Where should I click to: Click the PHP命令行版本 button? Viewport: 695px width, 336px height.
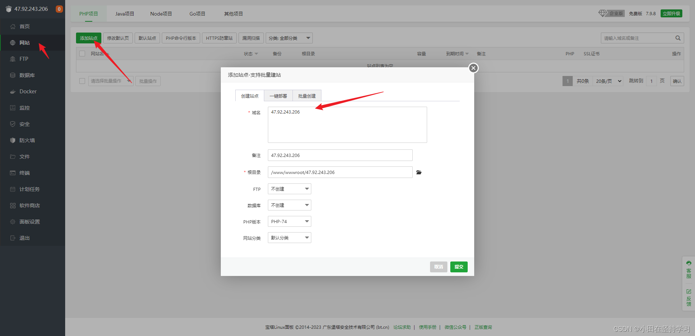(x=181, y=38)
